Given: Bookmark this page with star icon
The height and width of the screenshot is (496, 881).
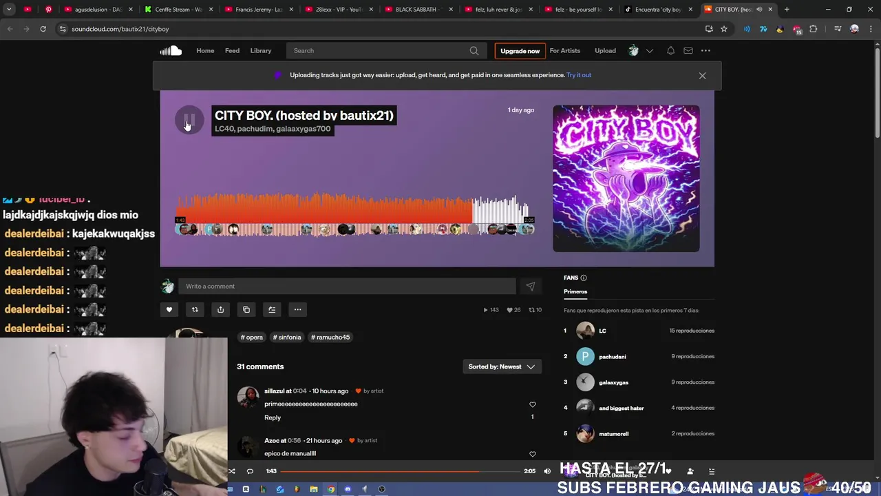Looking at the screenshot, I should pyautogui.click(x=724, y=29).
